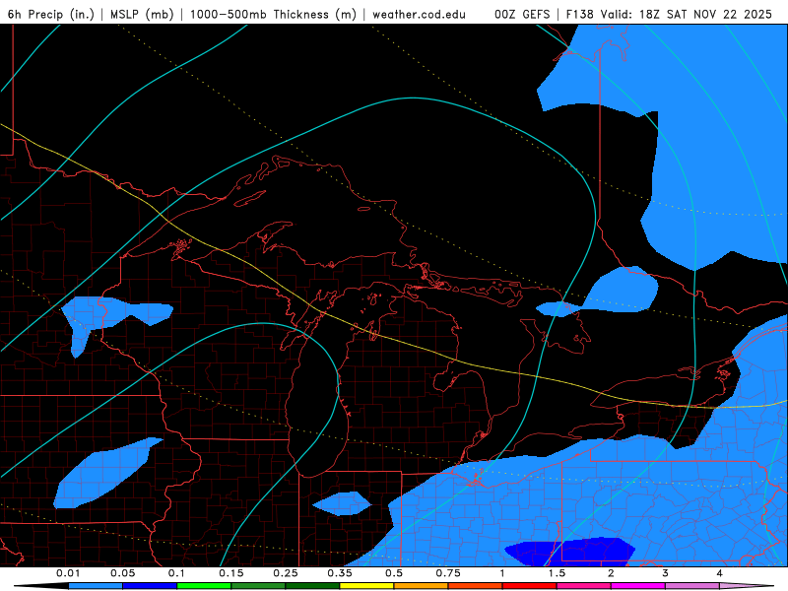This screenshot has width=788, height=591.
Task: Pick the violet 3–4 legend swatch
Action: tap(692, 586)
